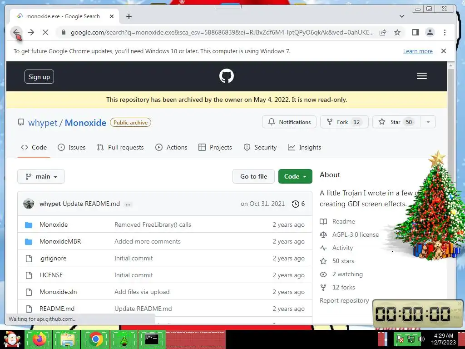Select the Code tab
465x349 pixels.
coord(34,147)
